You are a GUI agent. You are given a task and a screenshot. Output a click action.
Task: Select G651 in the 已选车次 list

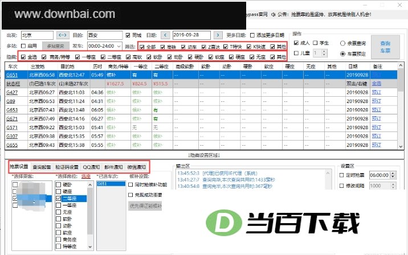[111, 184]
